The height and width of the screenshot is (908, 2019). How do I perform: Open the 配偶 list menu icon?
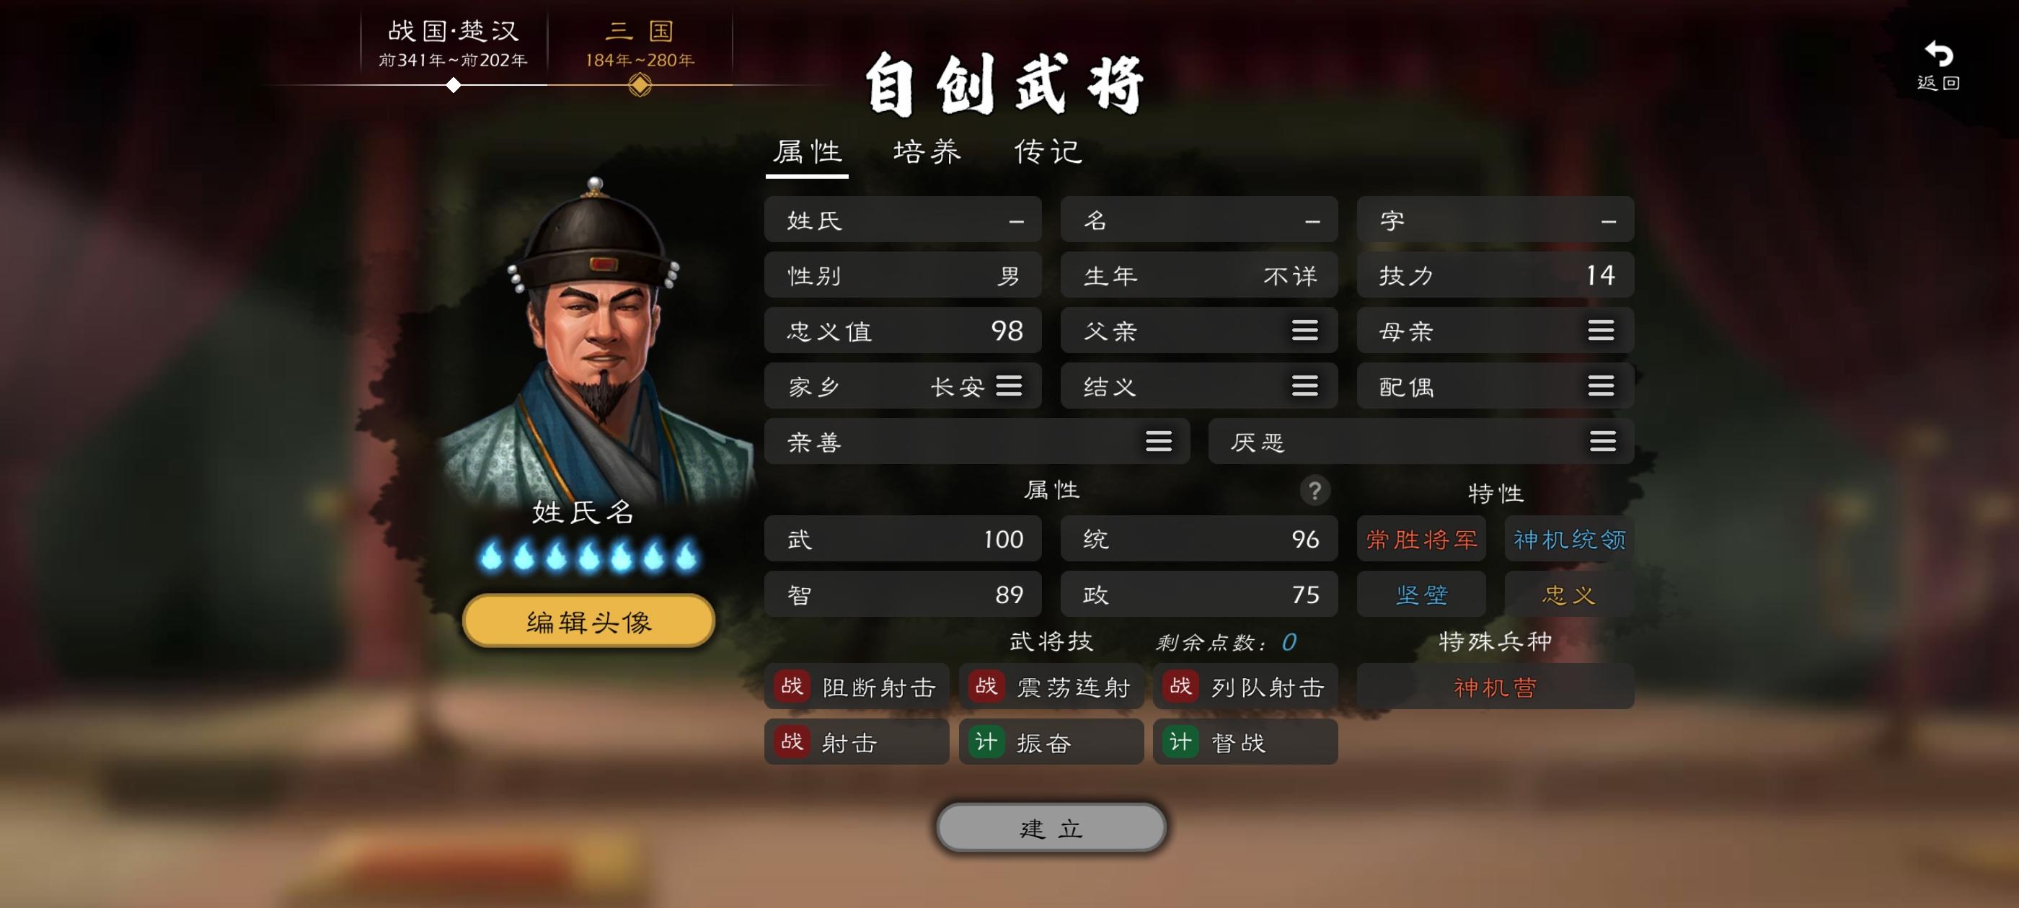click(1601, 386)
